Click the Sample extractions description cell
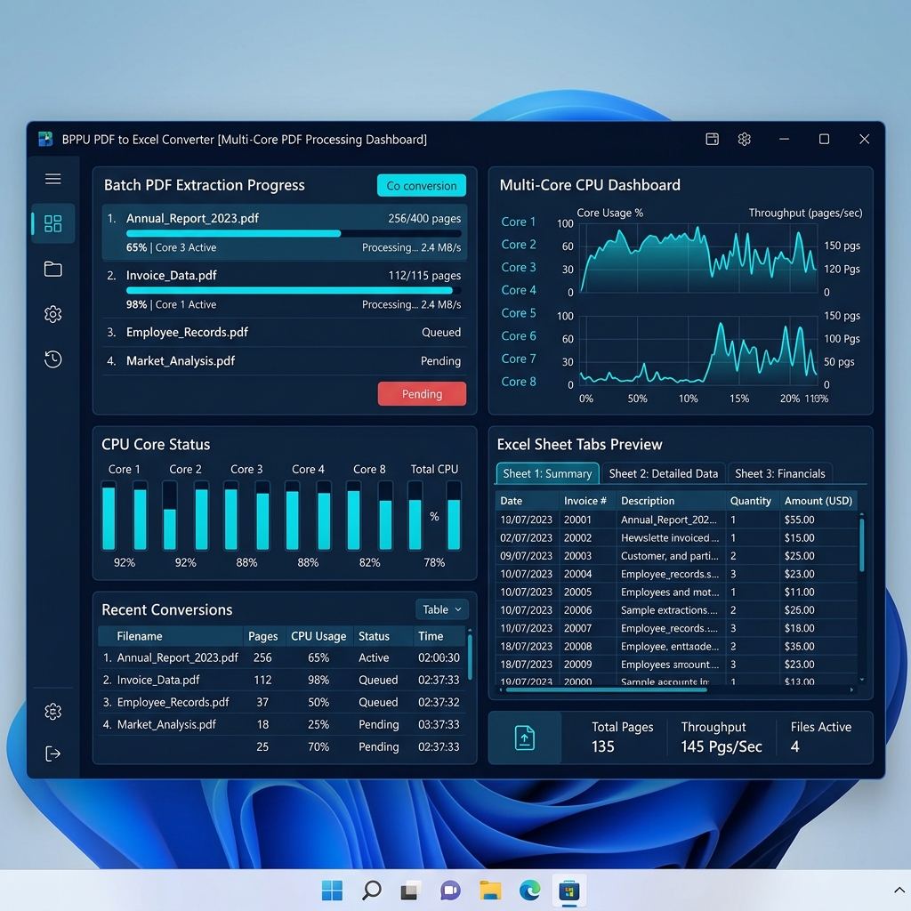Viewport: 911px width, 911px height. [669, 610]
